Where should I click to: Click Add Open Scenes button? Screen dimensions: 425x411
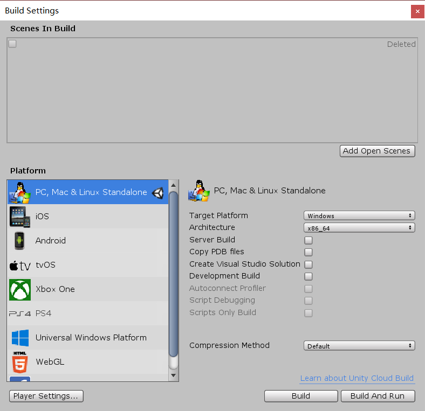click(x=378, y=151)
